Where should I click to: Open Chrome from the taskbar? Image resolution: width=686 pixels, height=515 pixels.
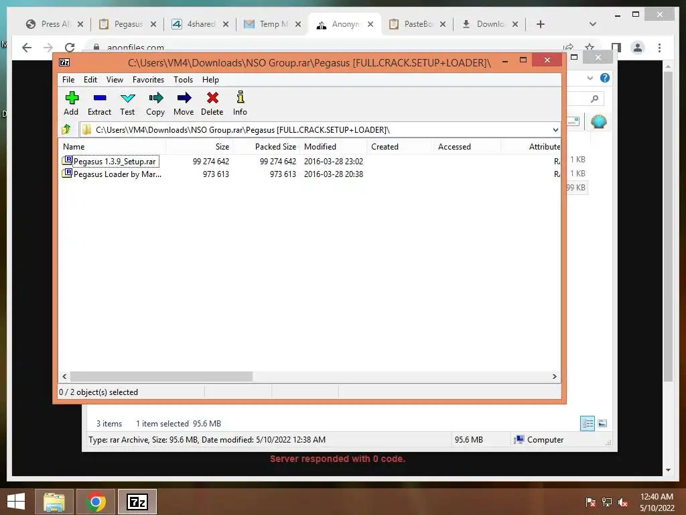coord(96,502)
